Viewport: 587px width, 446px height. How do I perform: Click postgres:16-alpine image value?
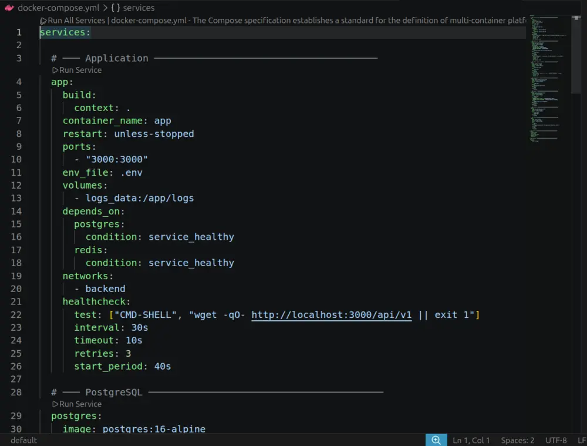(154, 429)
